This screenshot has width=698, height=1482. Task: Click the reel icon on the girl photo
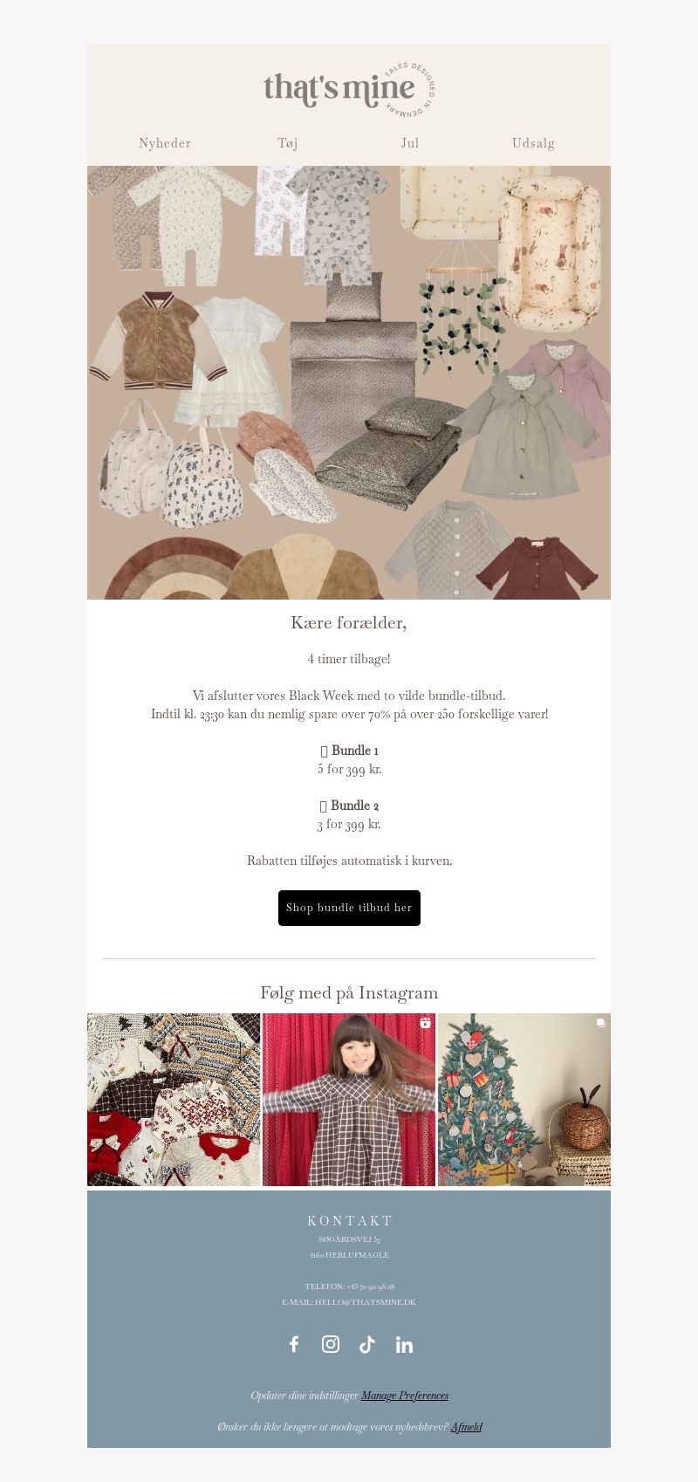click(x=425, y=1023)
